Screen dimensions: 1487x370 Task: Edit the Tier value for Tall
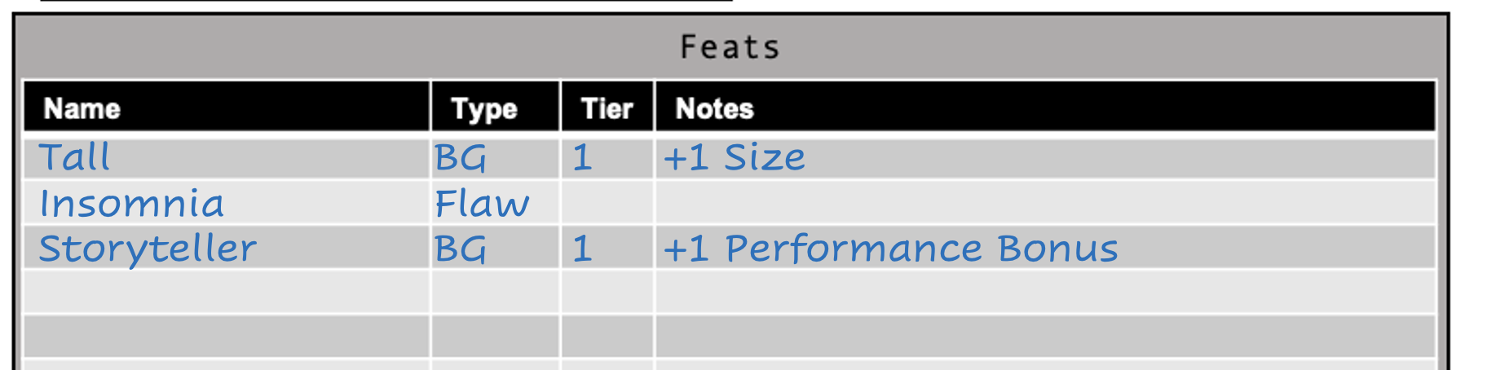(x=607, y=158)
